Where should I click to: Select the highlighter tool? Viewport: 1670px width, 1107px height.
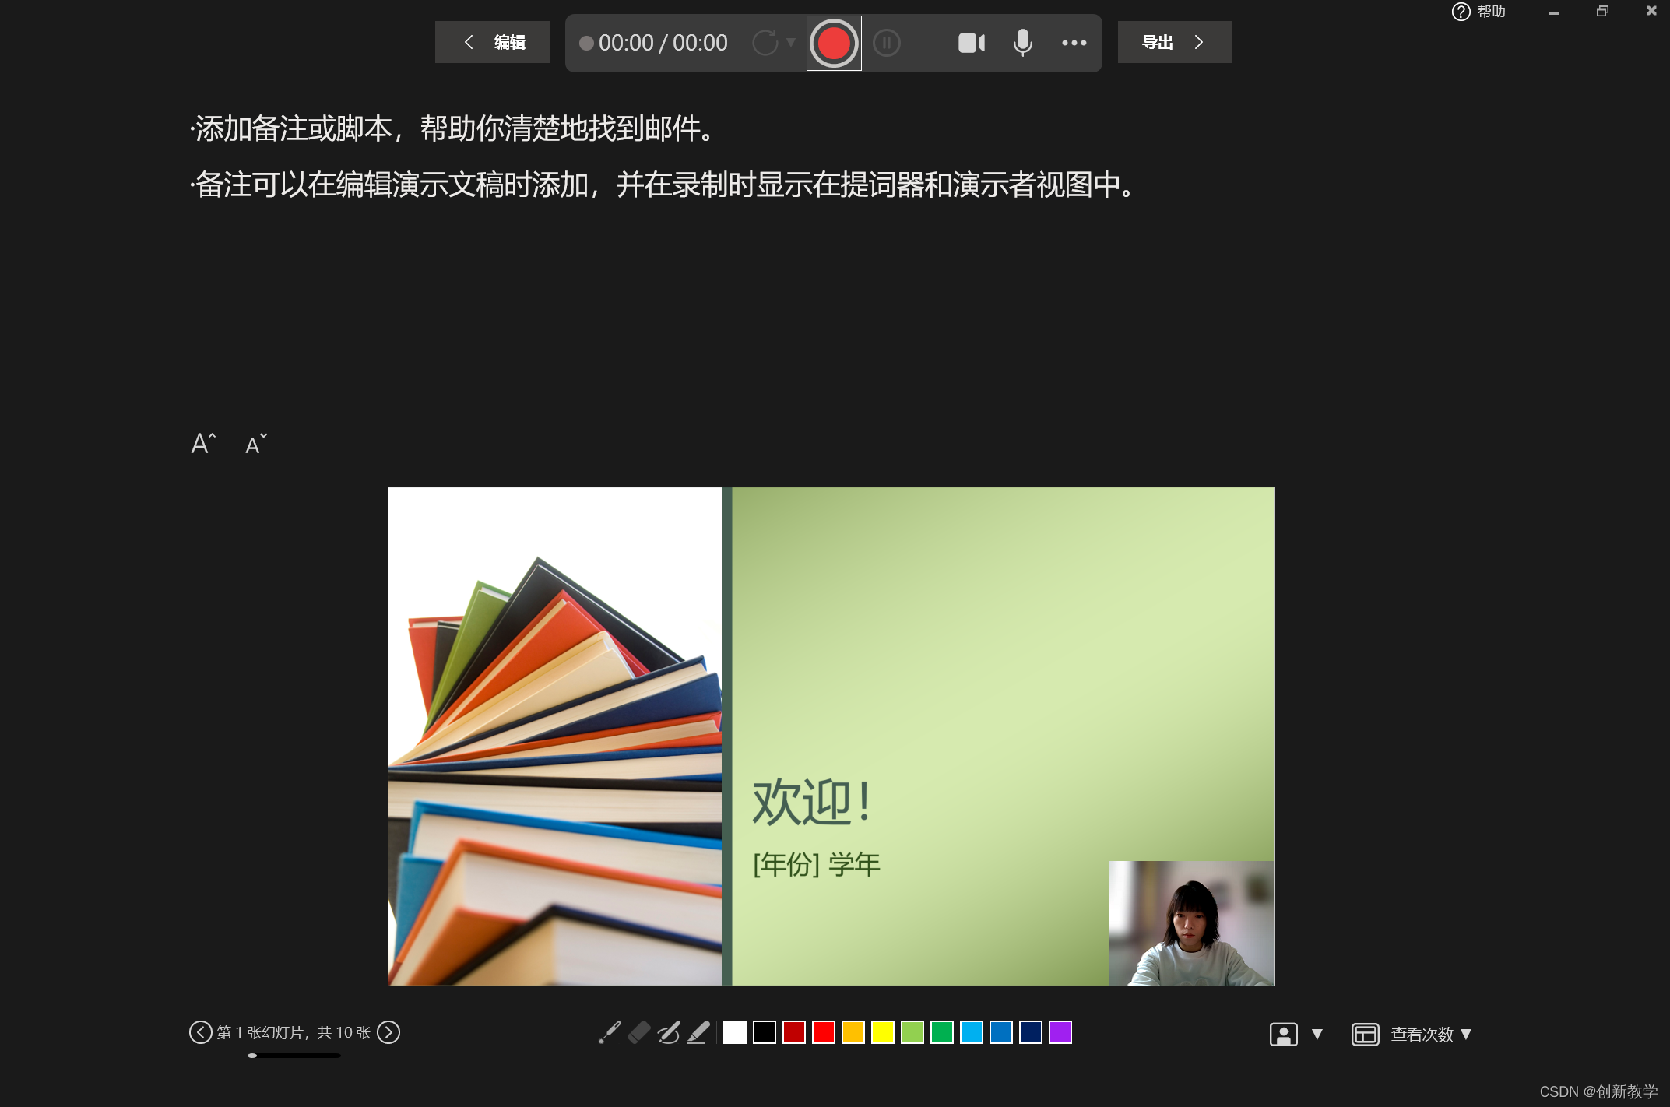[x=698, y=1032]
